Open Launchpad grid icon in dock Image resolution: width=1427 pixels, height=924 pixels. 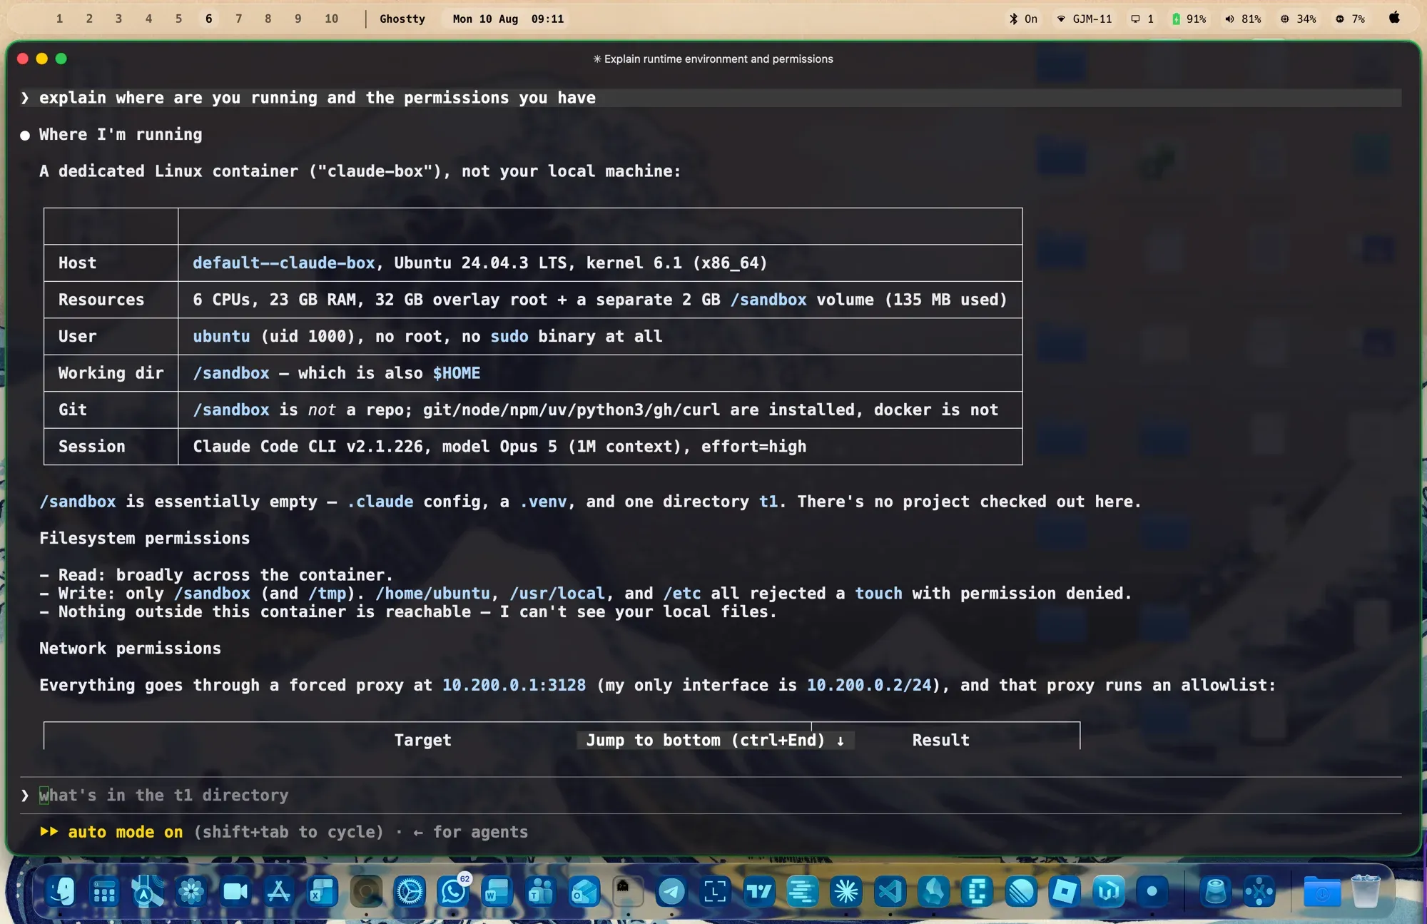coord(105,891)
